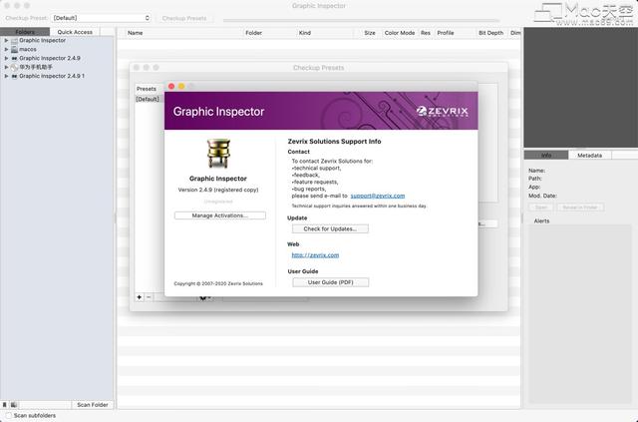Enable the Scan subfolders checkbox

pyautogui.click(x=8, y=415)
